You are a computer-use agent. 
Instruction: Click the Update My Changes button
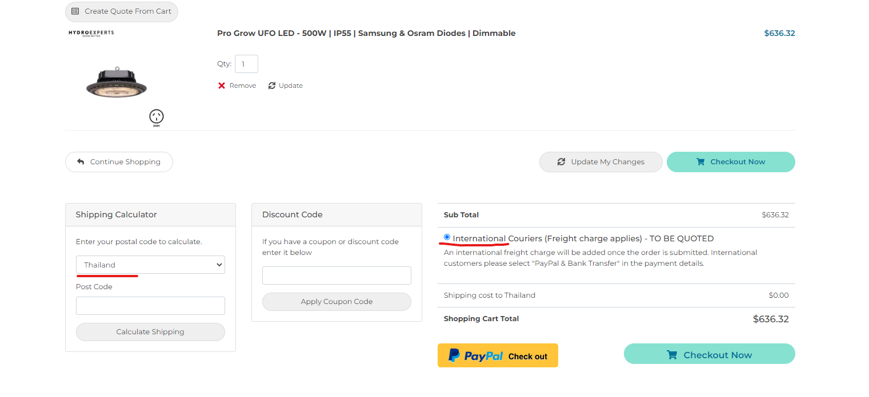[601, 162]
